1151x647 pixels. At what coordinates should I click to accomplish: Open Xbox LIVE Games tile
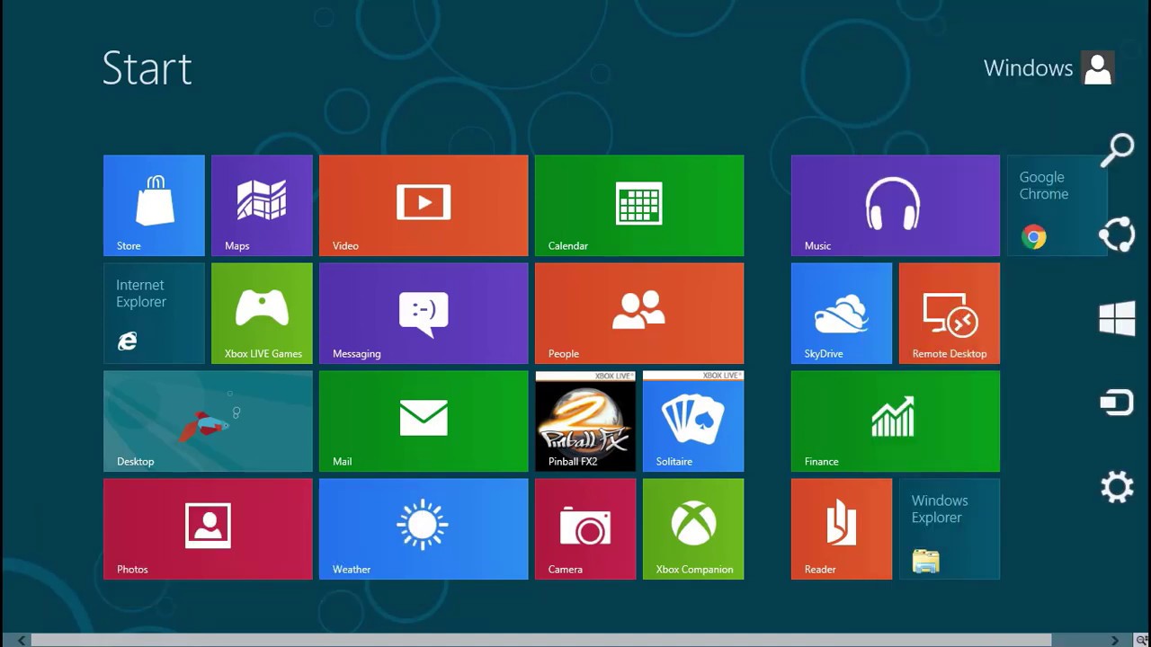[x=262, y=314]
